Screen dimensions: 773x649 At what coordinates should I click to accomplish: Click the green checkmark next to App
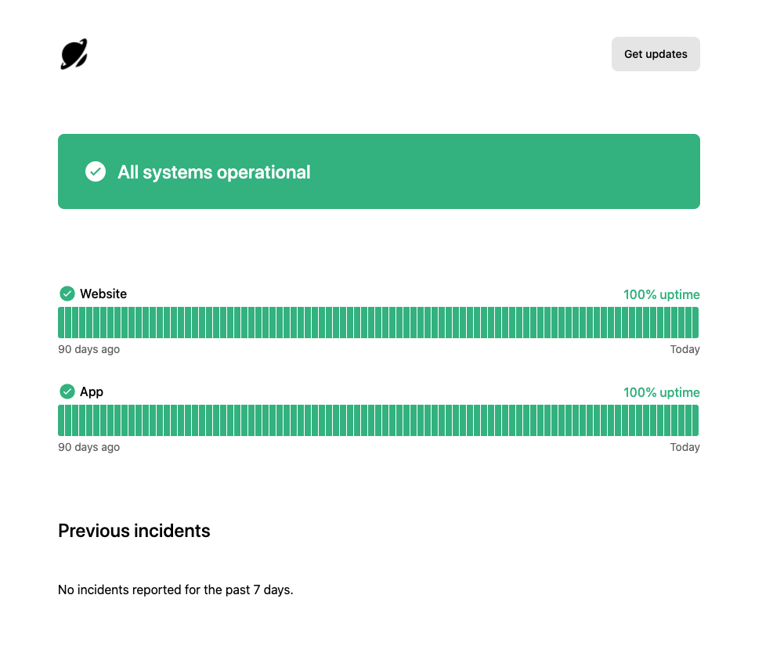click(x=67, y=391)
